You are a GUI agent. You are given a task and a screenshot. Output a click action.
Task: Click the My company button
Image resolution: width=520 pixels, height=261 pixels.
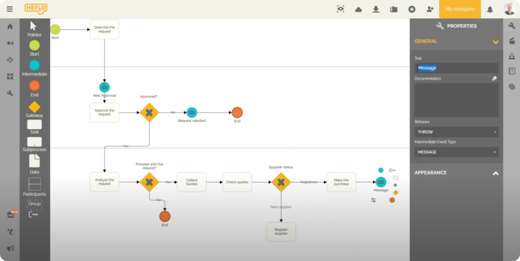pyautogui.click(x=460, y=9)
